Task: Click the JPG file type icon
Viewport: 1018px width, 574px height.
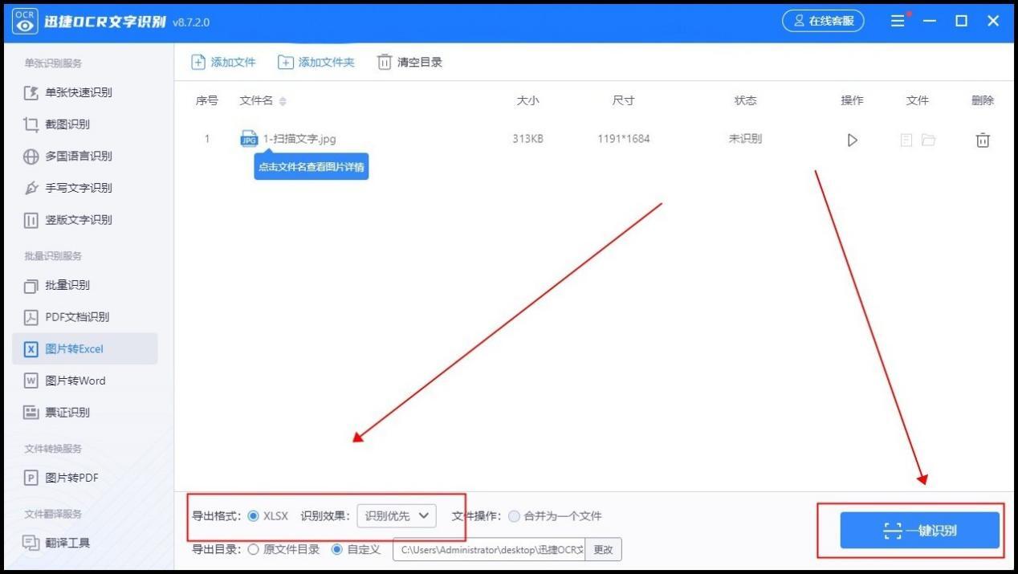Action: (249, 139)
